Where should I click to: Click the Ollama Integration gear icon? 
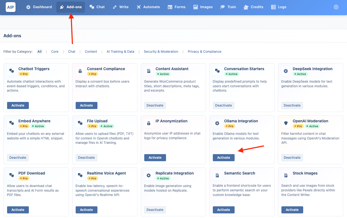(x=217, y=123)
